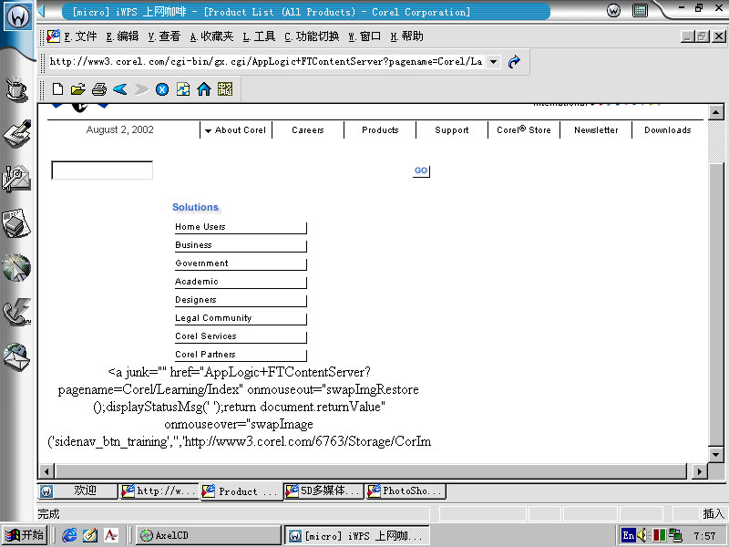The width and height of the screenshot is (729, 547).
Task: Open the Downloads link
Action: click(x=668, y=130)
